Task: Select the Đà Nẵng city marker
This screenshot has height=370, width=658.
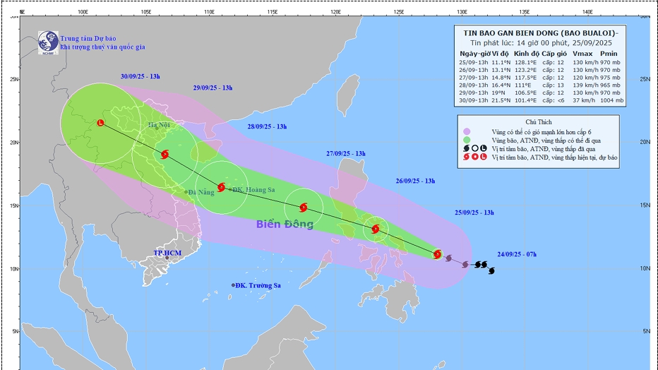Action: 186,192
